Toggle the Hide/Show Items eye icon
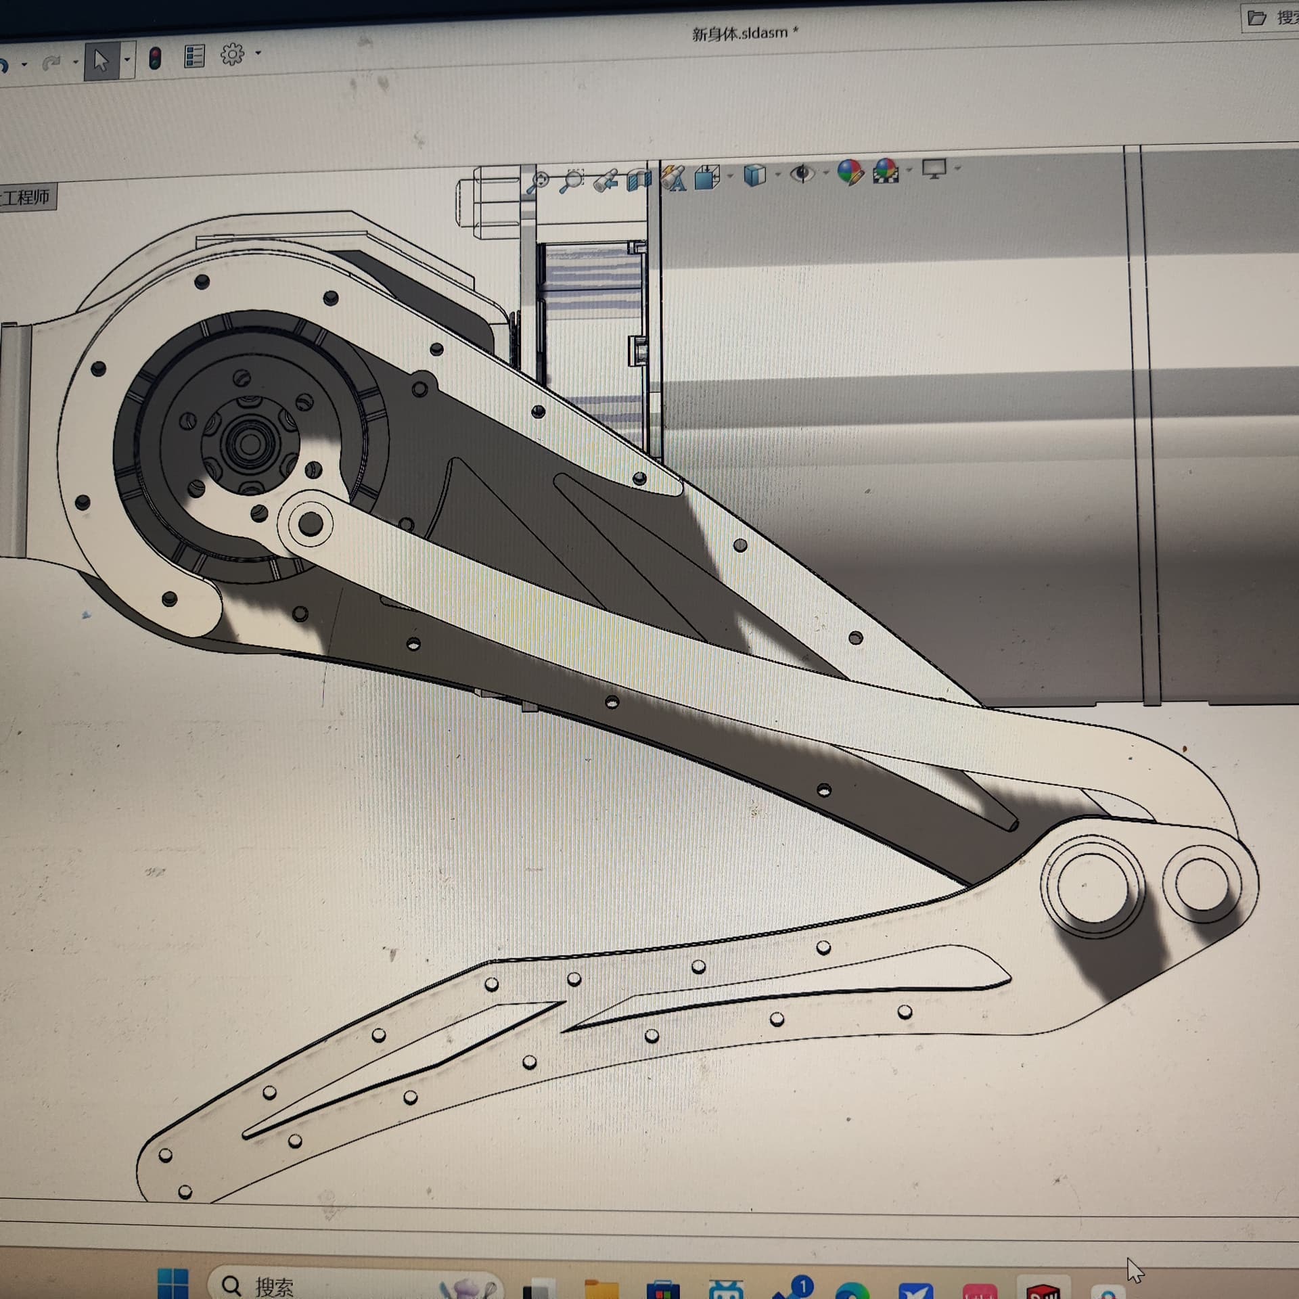 pyautogui.click(x=803, y=173)
